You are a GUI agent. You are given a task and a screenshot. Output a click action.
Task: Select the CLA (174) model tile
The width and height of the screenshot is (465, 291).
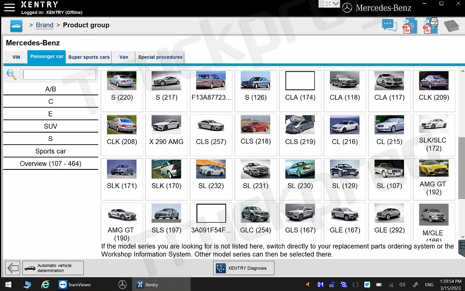(x=300, y=91)
